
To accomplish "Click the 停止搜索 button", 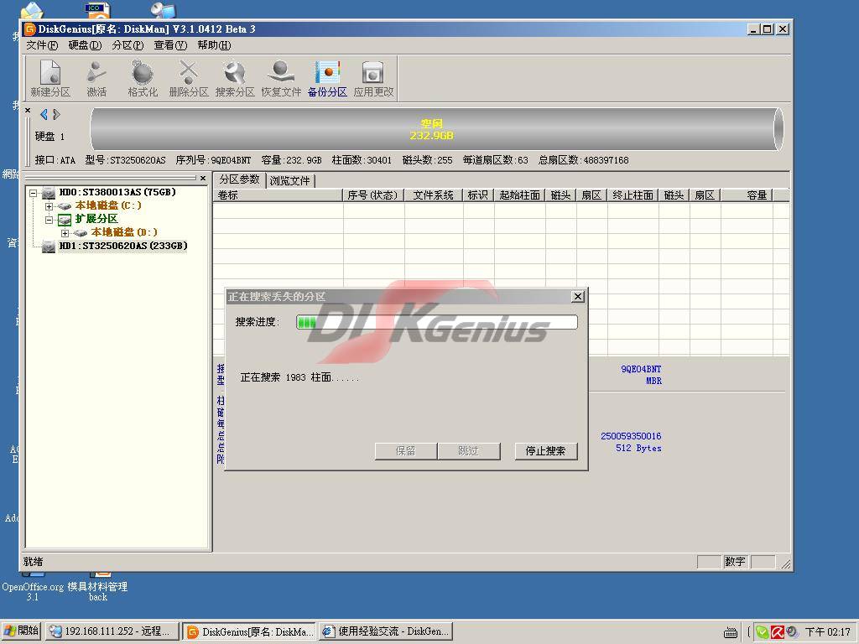I will (x=545, y=450).
